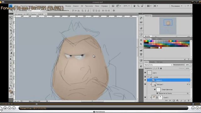Click the foreground color swatch in the toolbox
This screenshot has height=113, width=201.
click(x=10, y=91)
